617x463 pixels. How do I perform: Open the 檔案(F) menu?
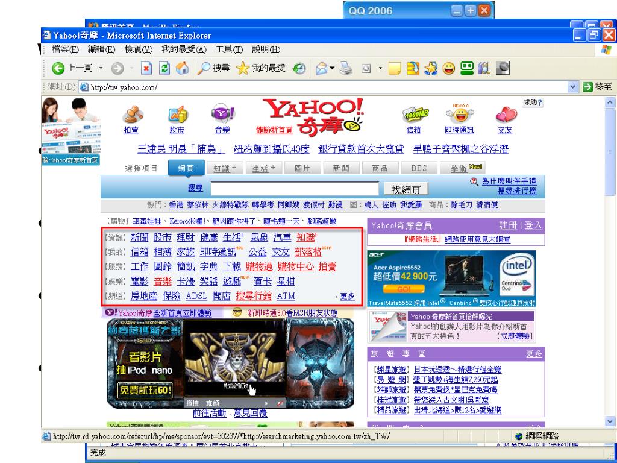65,49
